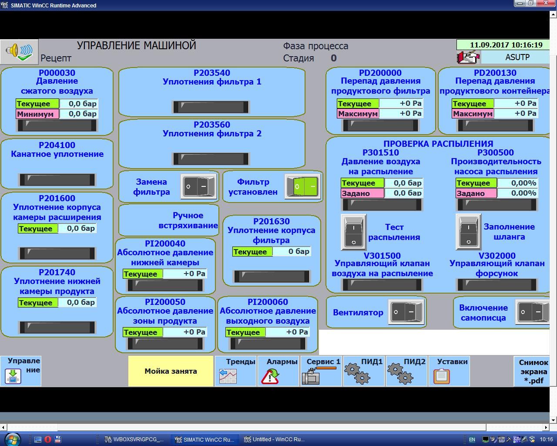Click the Ручное встряхивание button
This screenshot has width=557, height=446.
click(x=169, y=220)
